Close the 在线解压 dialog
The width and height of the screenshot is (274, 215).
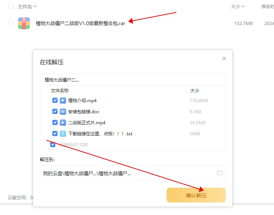click(224, 58)
